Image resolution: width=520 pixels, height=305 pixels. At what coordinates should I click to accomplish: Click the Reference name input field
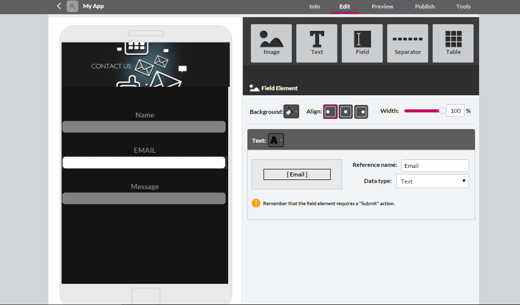(x=435, y=165)
